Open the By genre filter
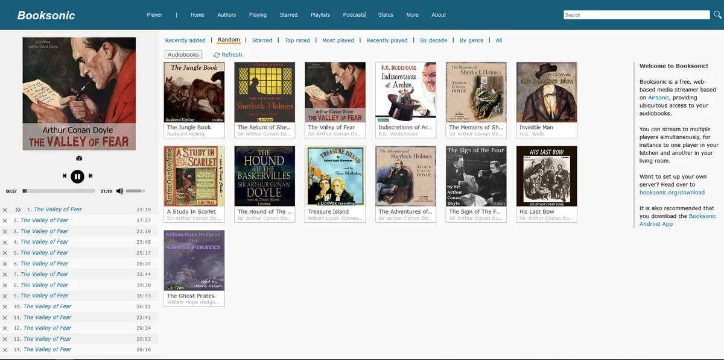The width and height of the screenshot is (724, 360). (x=471, y=40)
